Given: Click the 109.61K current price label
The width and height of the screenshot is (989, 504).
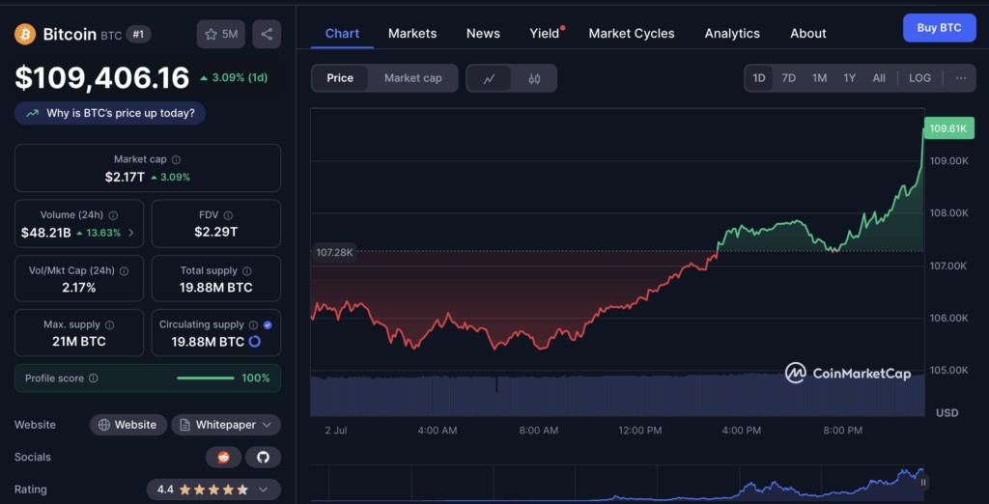Looking at the screenshot, I should pyautogui.click(x=948, y=128).
